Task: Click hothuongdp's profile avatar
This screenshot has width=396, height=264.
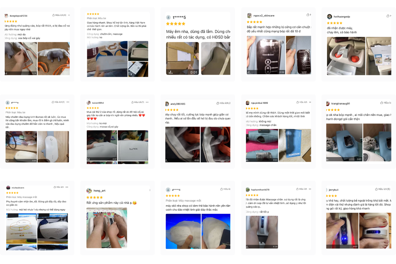Action: tap(329, 16)
